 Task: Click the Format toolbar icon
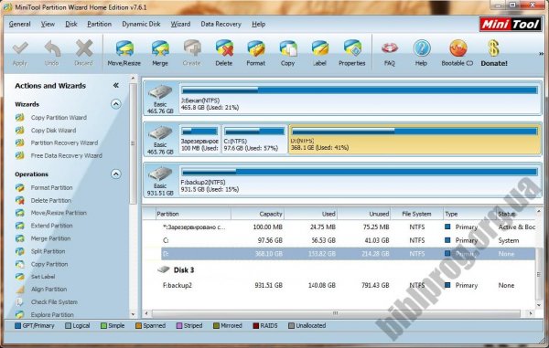tap(256, 48)
